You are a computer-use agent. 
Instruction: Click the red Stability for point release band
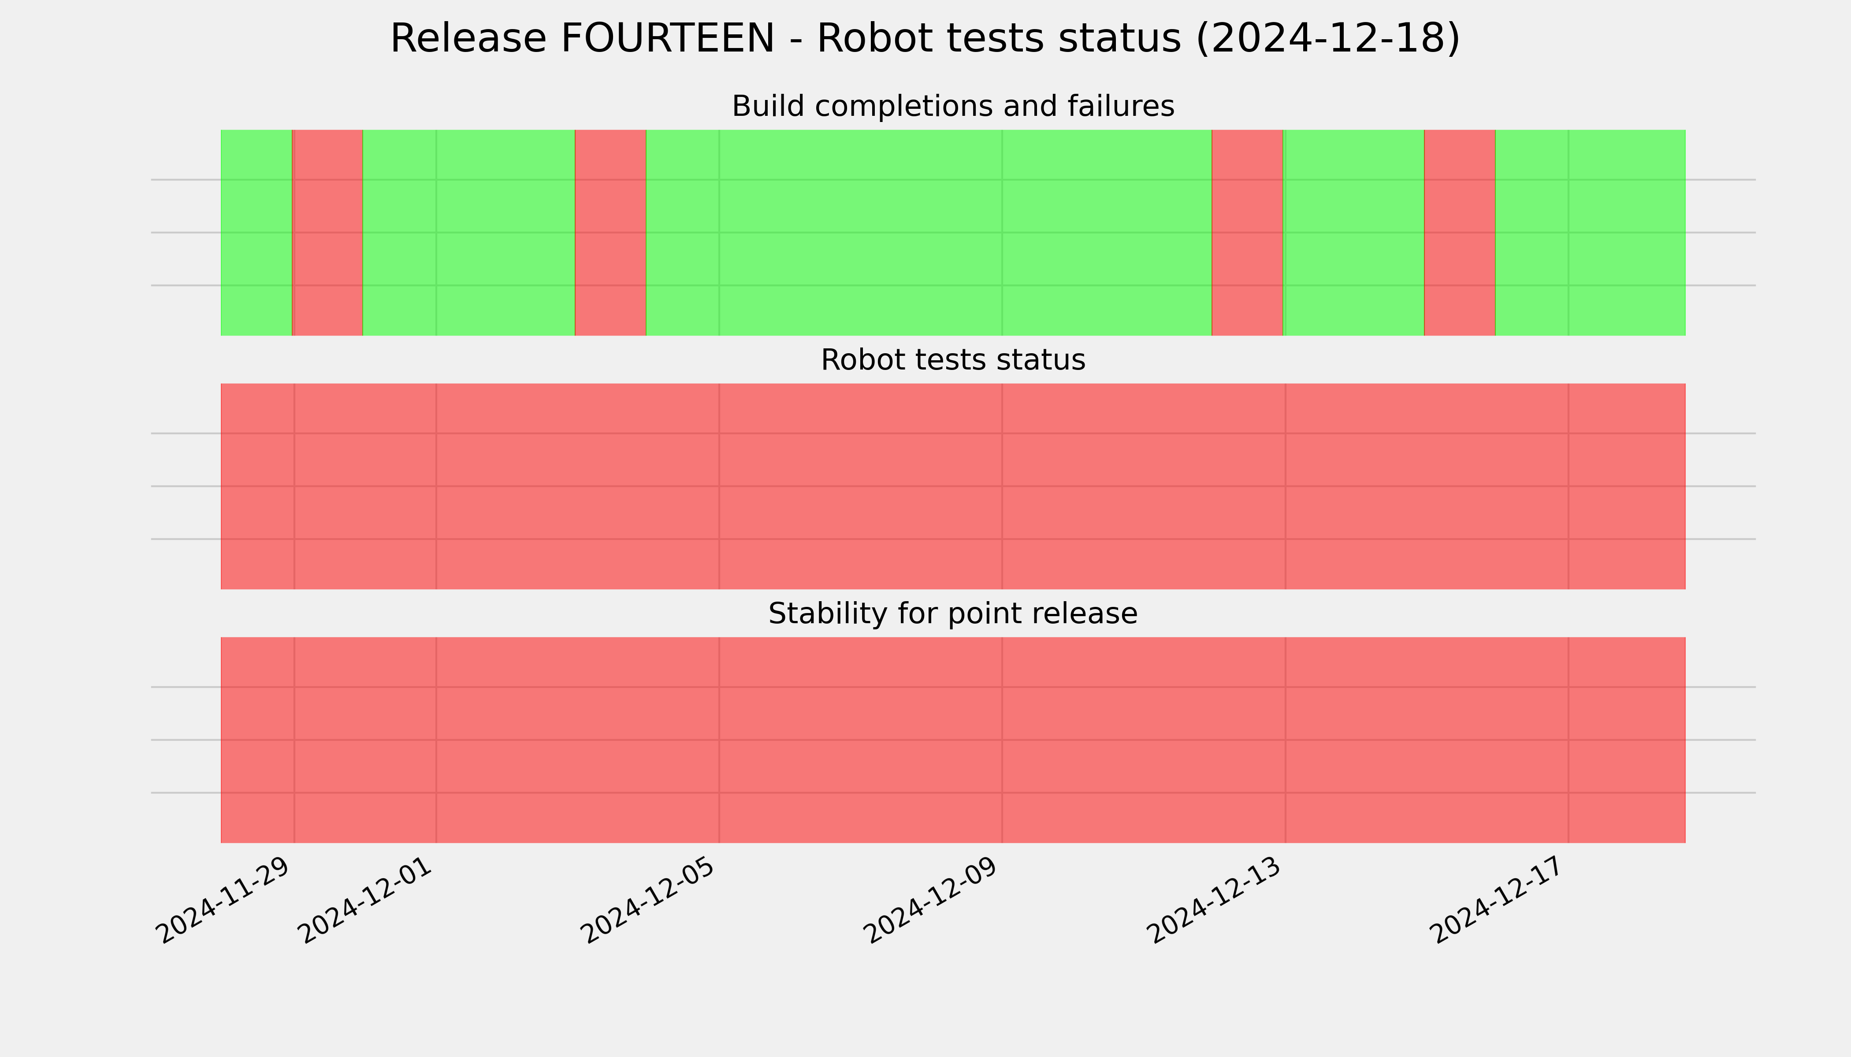click(953, 740)
